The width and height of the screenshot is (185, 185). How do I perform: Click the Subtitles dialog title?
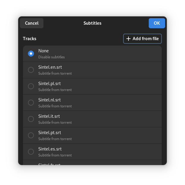click(x=92, y=23)
